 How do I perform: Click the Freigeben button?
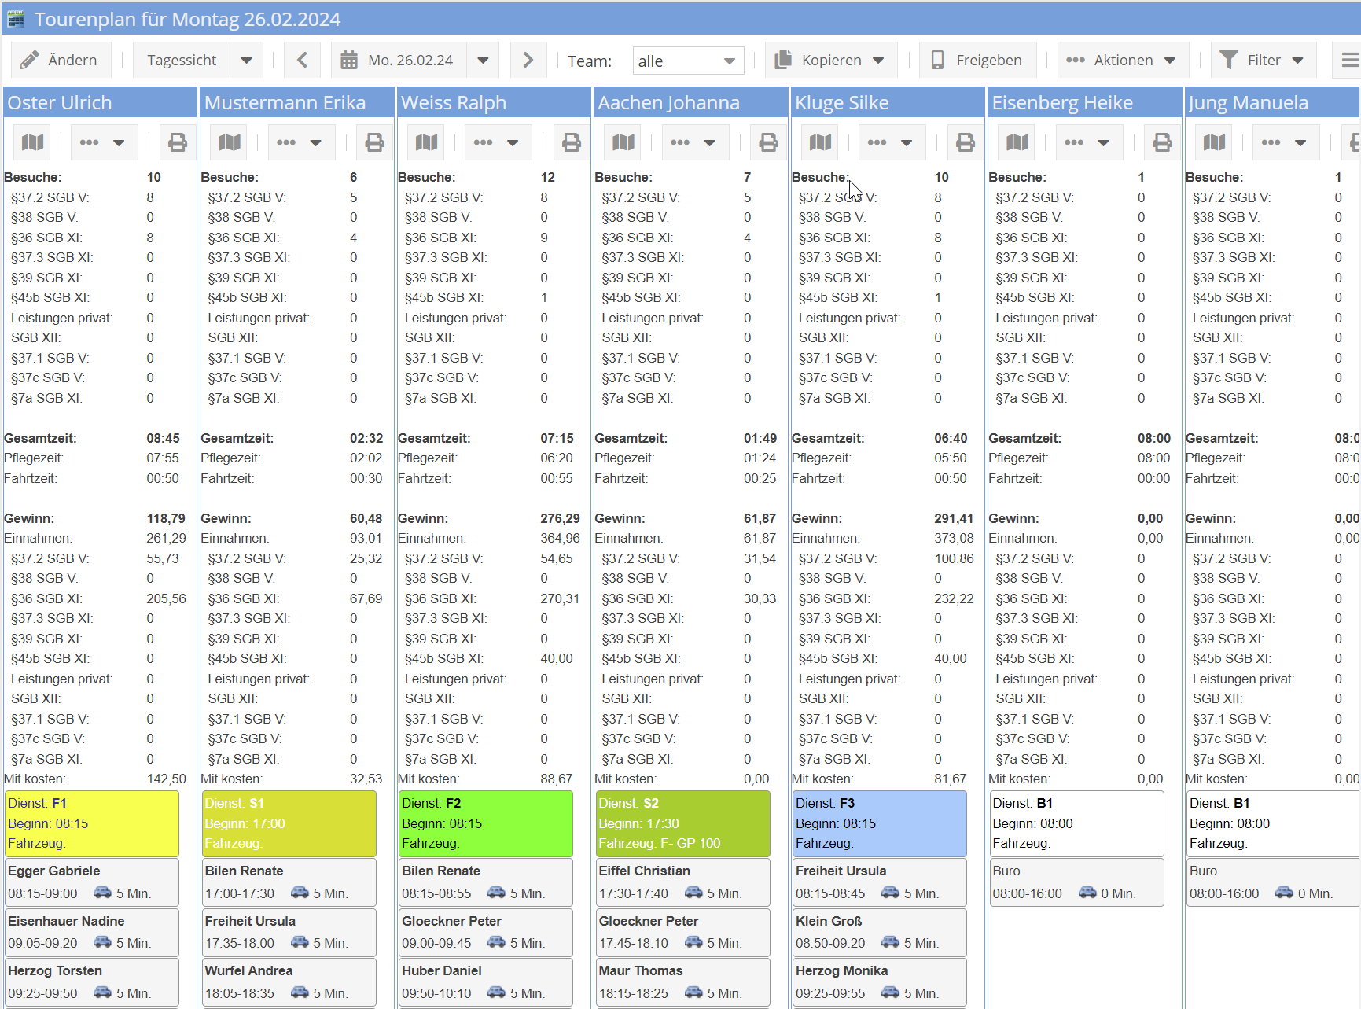click(977, 61)
